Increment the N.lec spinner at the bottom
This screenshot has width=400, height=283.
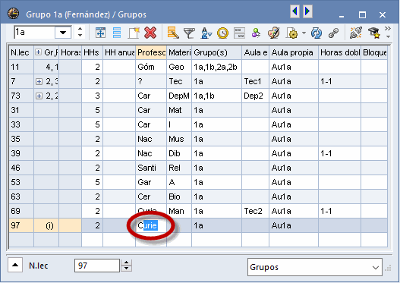[126, 263]
